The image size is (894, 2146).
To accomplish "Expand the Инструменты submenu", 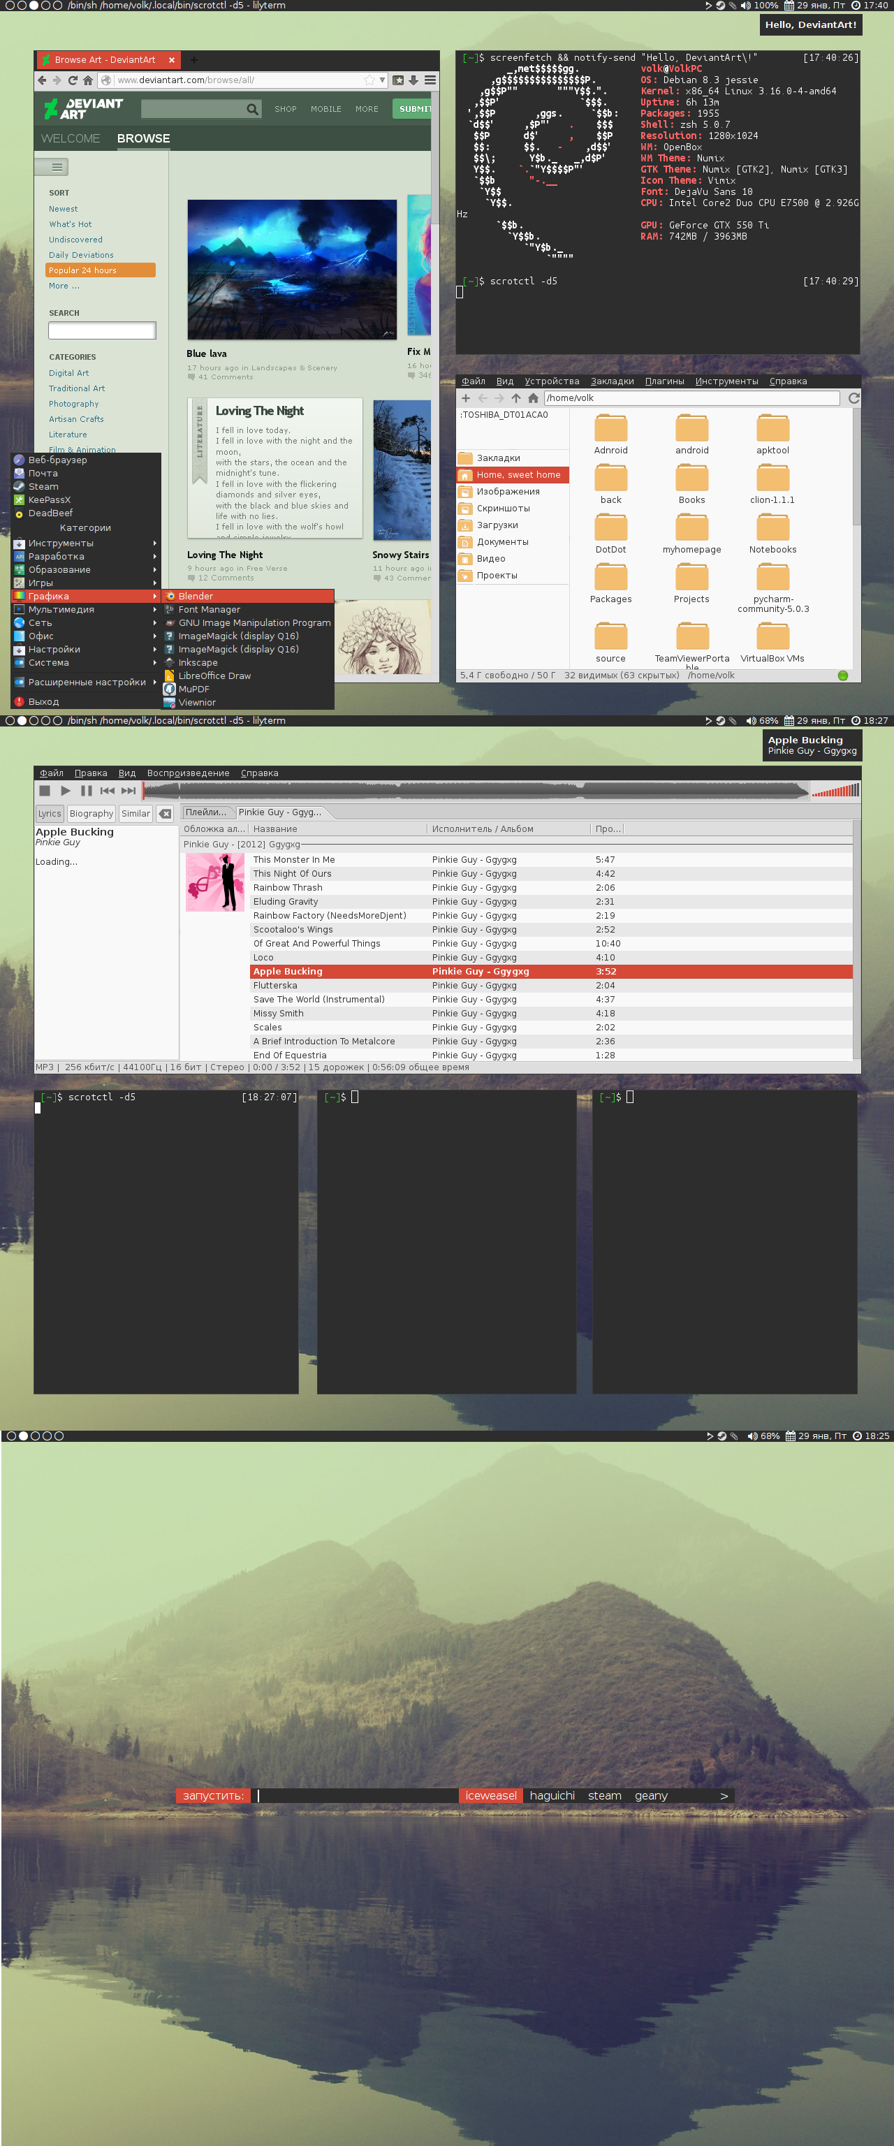I will tap(86, 543).
